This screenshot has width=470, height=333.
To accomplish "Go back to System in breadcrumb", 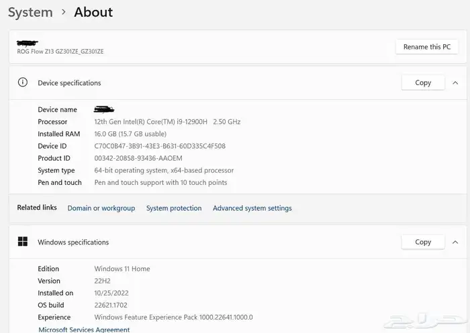I will (x=30, y=13).
